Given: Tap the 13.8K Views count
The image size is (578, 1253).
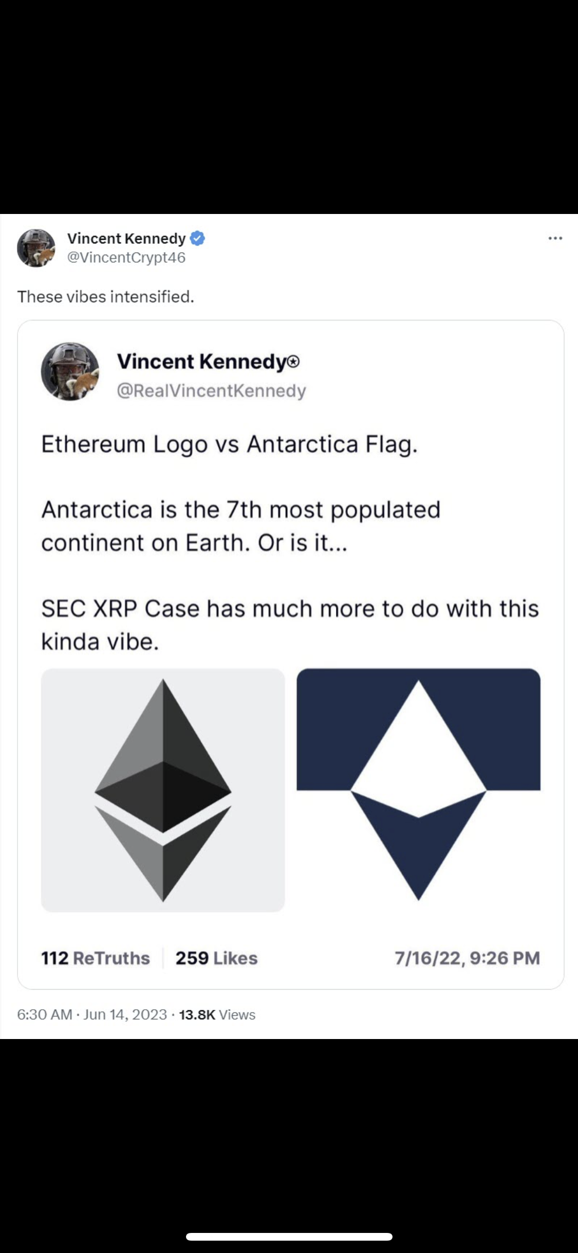Looking at the screenshot, I should click(217, 1015).
